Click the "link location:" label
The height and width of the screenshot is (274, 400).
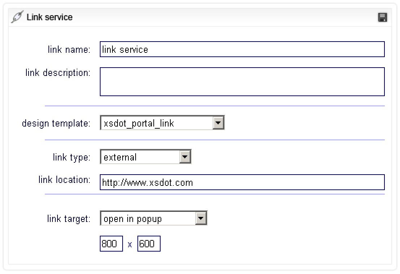pos(64,180)
